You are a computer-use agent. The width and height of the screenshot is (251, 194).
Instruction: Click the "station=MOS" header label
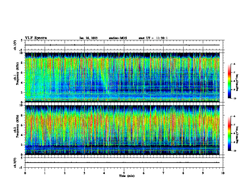[118, 38]
